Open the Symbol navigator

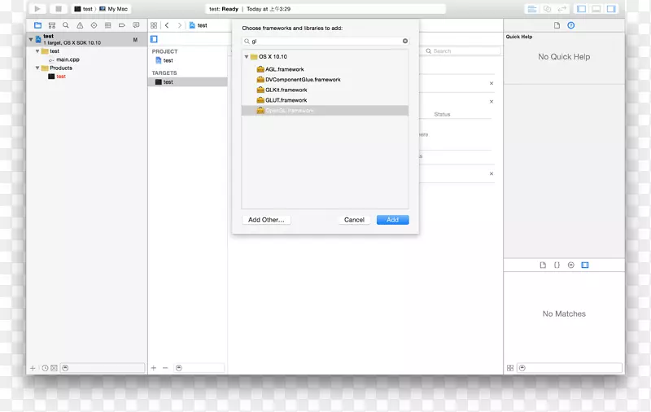52,25
